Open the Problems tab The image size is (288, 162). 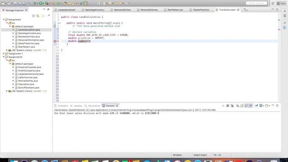pyautogui.click(x=61, y=106)
